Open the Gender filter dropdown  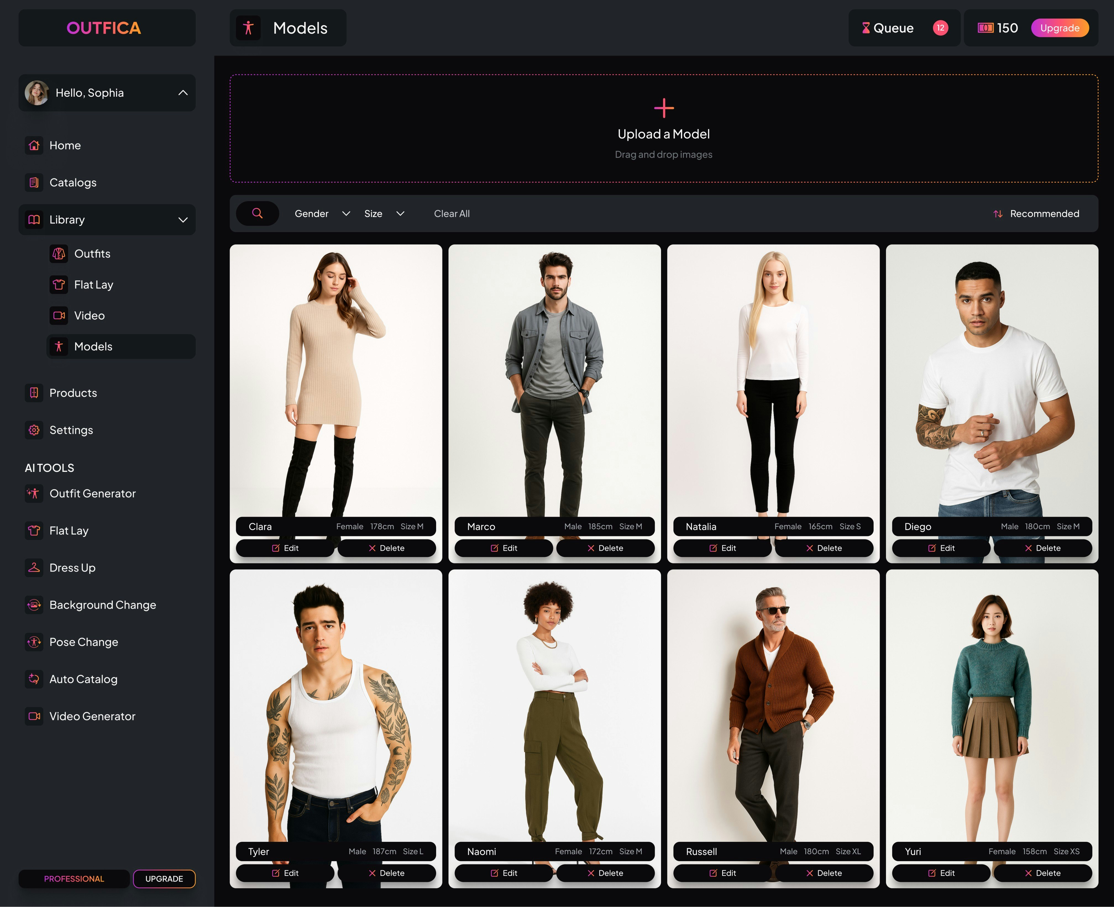[321, 213]
